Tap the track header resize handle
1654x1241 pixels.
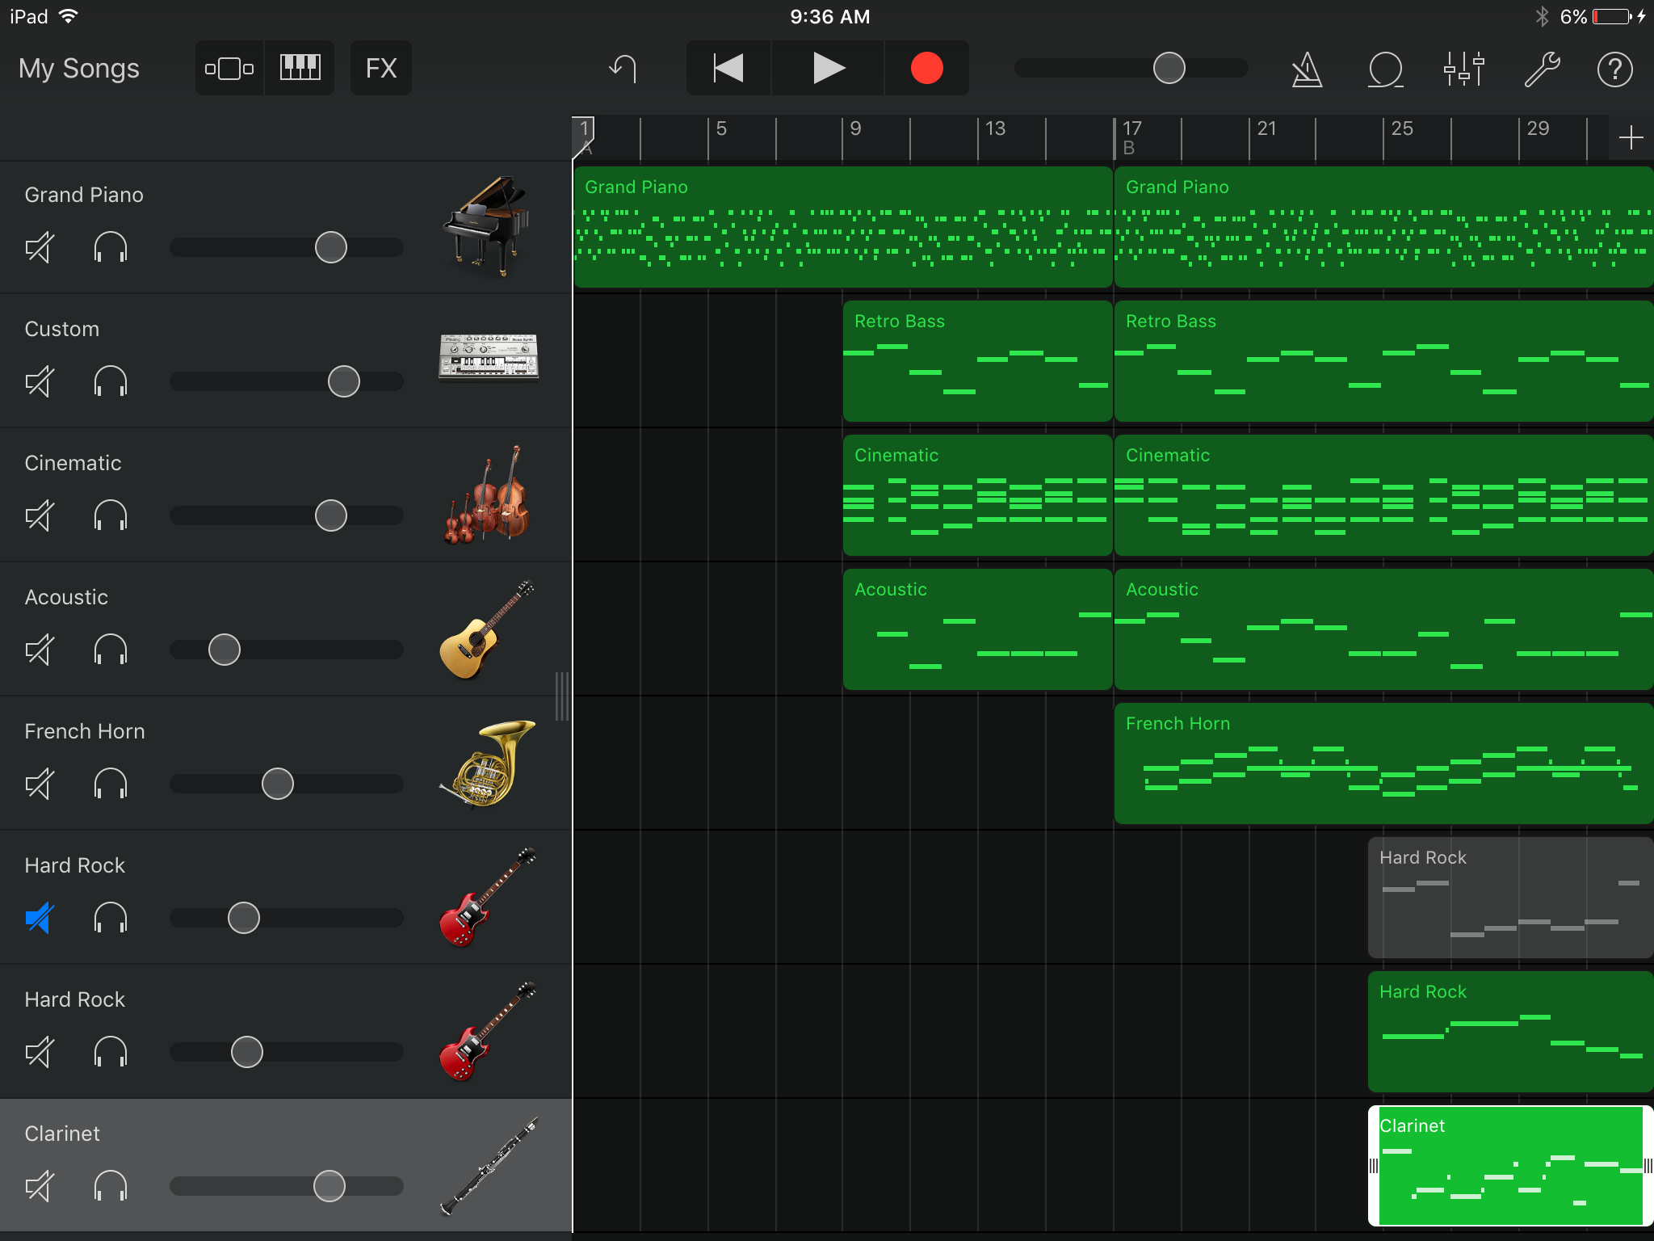point(562,696)
